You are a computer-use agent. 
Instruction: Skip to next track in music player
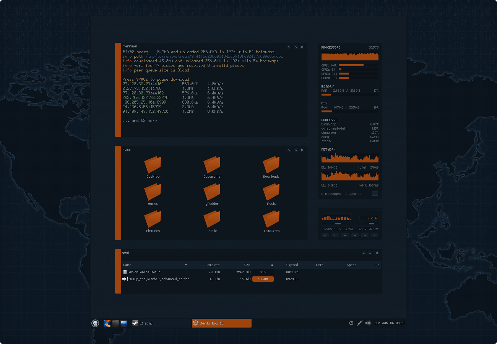[x=365, y=235]
